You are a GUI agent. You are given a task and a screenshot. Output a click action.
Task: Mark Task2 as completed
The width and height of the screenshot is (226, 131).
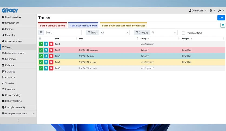click(41, 50)
